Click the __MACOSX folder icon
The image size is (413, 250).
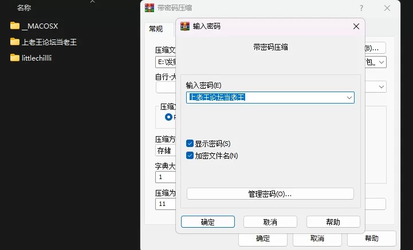tap(15, 26)
